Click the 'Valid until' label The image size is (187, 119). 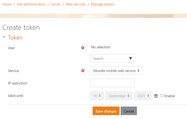(16, 96)
